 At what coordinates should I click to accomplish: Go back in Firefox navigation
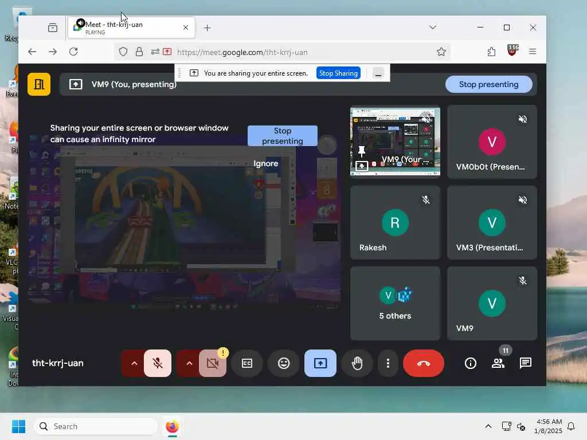tap(32, 52)
